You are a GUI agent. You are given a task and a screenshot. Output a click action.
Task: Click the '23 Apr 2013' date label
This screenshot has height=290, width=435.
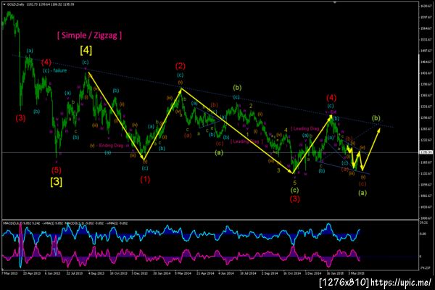click(x=32, y=273)
